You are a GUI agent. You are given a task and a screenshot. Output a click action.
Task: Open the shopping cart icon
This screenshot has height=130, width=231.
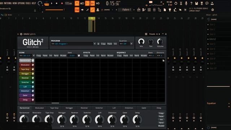(185, 10)
